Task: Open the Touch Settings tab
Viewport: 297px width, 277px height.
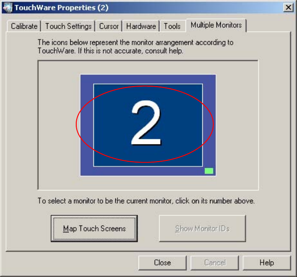Action: tap(68, 26)
